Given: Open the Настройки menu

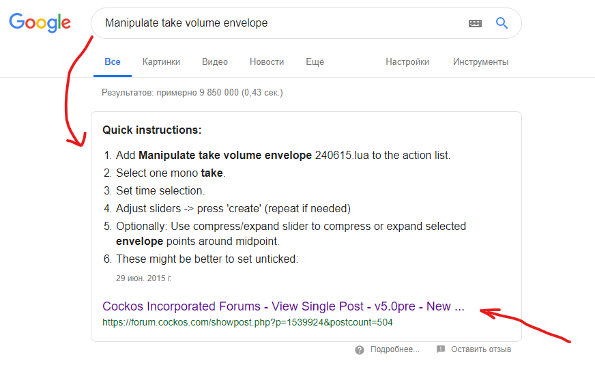Looking at the screenshot, I should tap(407, 62).
